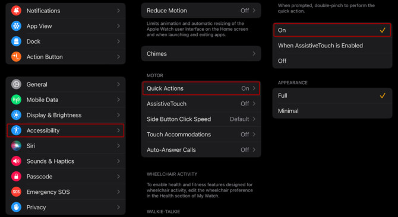Open the Display & Brightness label

pos(54,115)
